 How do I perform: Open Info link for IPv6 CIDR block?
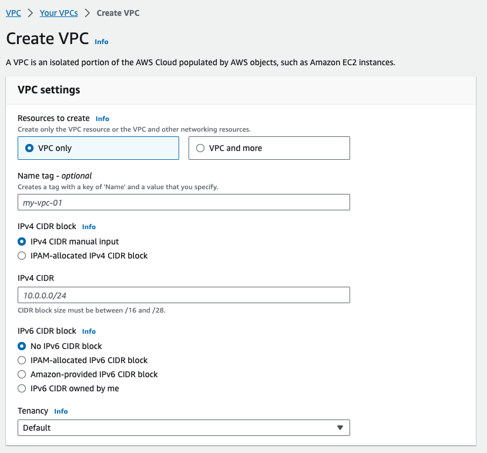coord(89,331)
